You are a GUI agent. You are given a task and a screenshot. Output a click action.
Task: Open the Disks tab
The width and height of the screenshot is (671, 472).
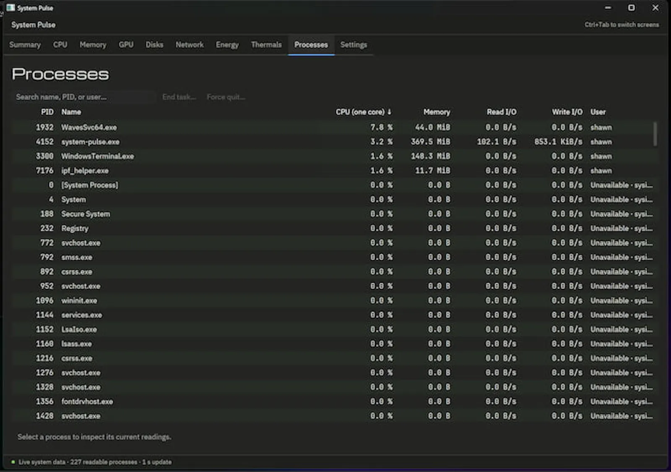point(154,45)
